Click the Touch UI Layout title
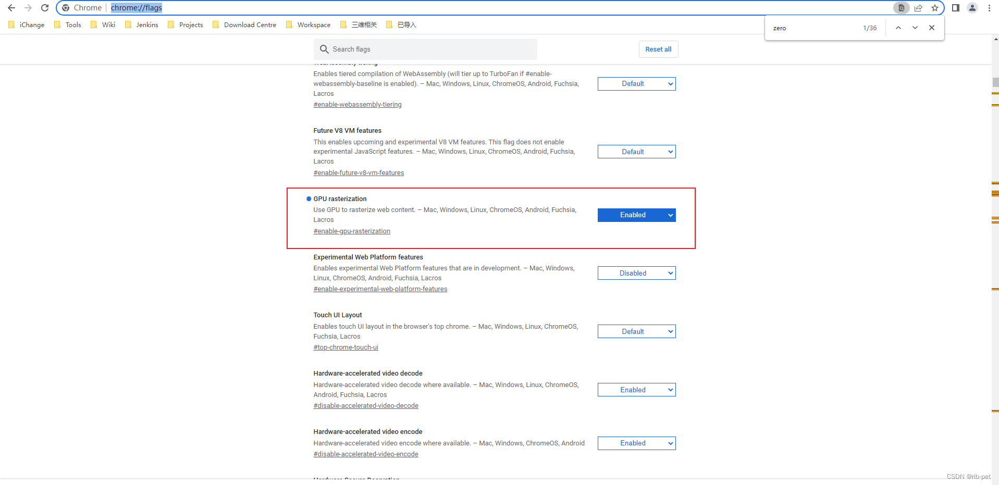 [338, 315]
